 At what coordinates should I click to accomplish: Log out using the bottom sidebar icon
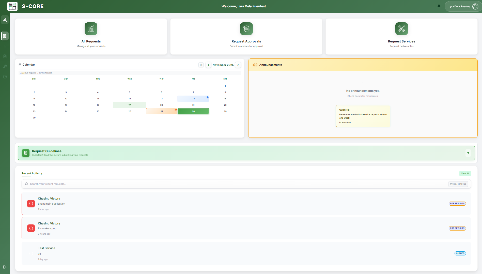[5, 267]
